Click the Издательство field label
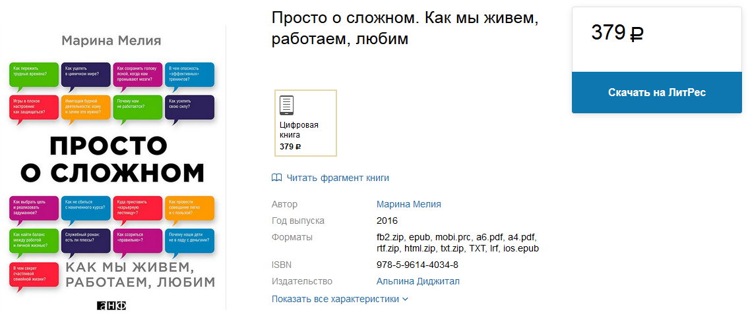The width and height of the screenshot is (748, 314). pyautogui.click(x=302, y=281)
